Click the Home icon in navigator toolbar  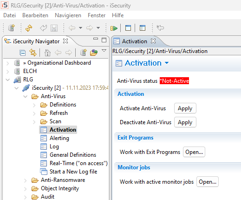tap(47, 53)
